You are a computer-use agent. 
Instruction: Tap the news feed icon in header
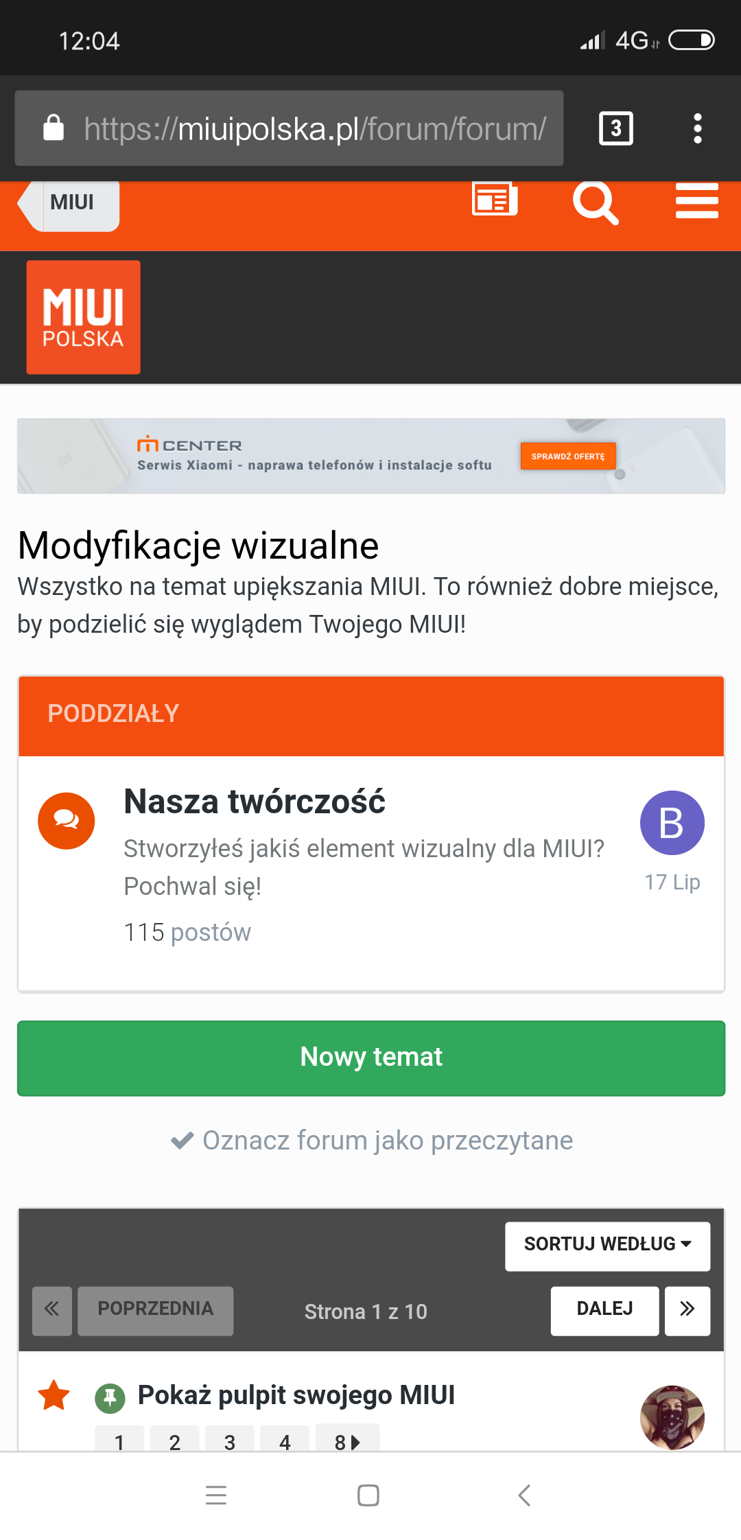(494, 200)
